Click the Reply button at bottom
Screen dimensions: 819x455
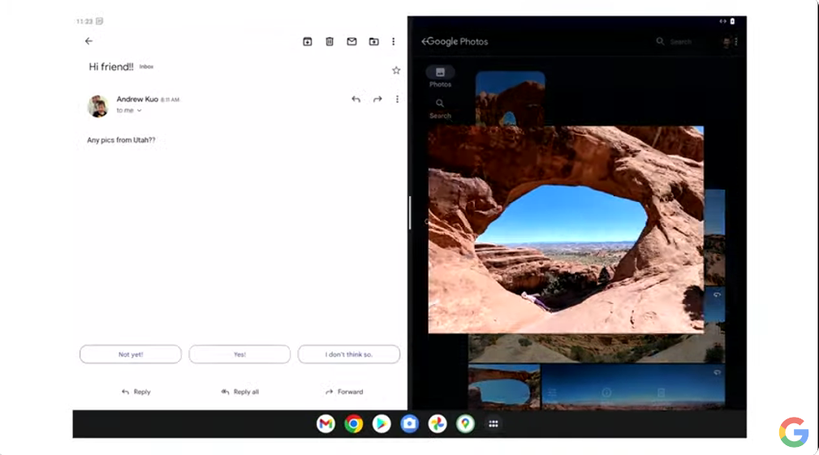[136, 392]
